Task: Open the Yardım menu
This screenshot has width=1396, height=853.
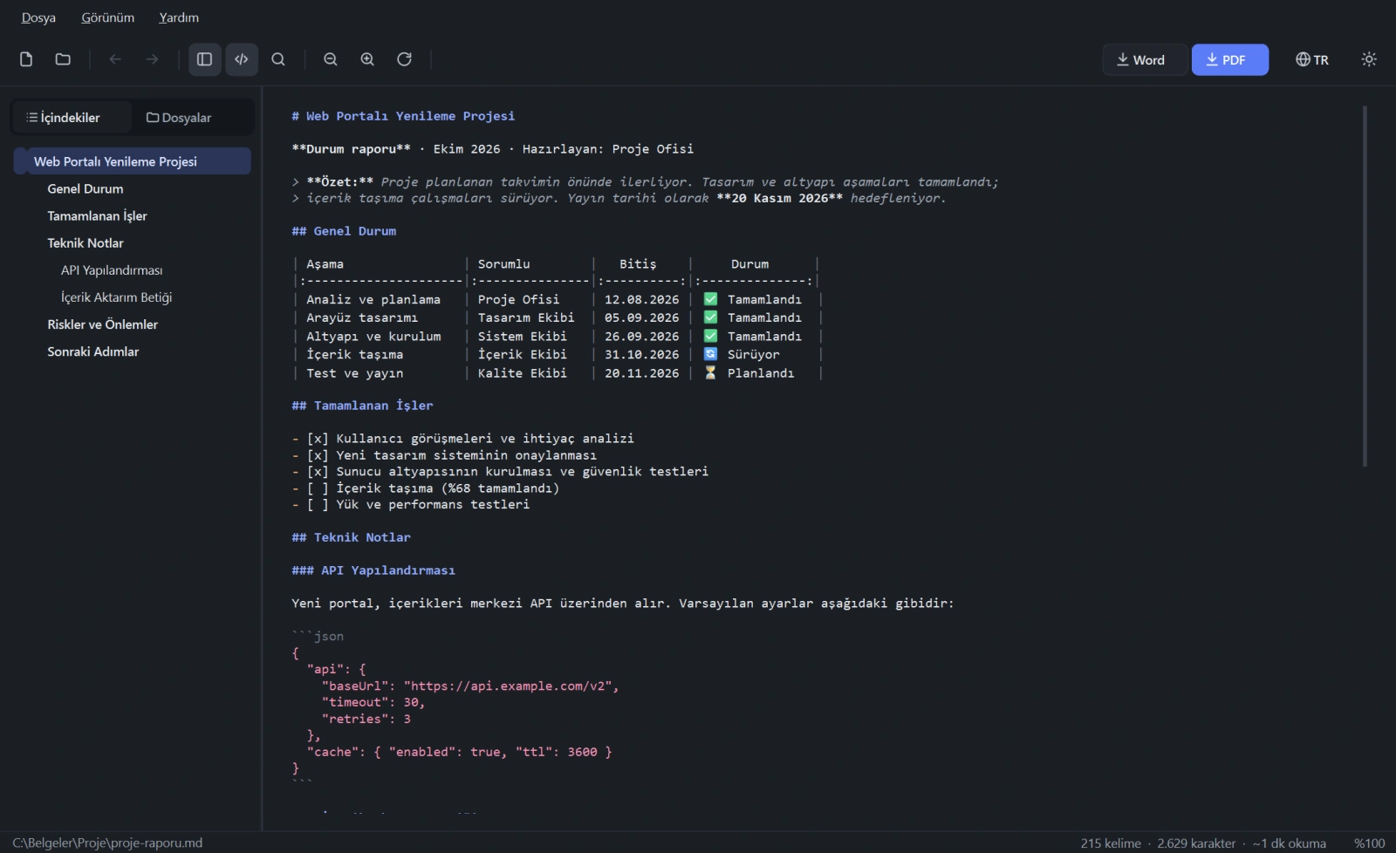Action: [179, 17]
